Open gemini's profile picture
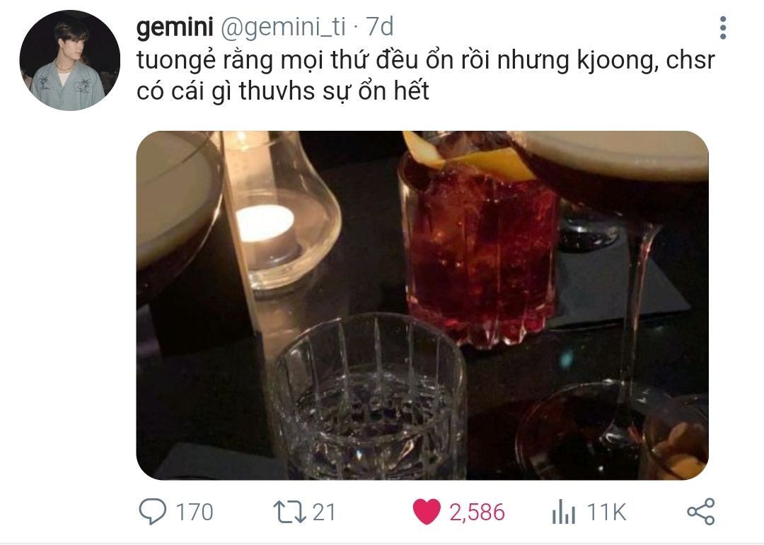764x545 pixels. pos(69,60)
